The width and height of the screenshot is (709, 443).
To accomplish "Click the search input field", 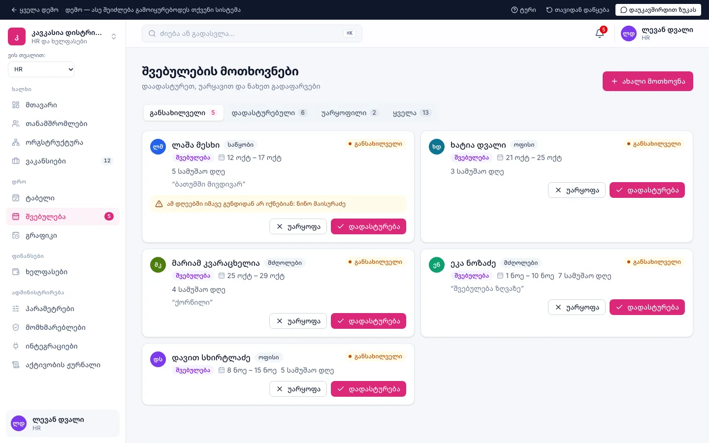I will click(x=252, y=33).
